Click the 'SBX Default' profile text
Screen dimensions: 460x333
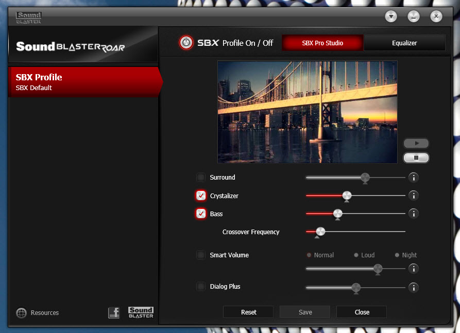(x=33, y=87)
